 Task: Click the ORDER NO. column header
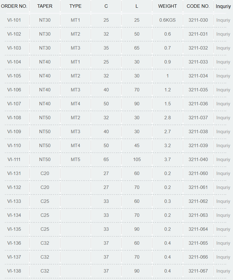pos(14,6)
